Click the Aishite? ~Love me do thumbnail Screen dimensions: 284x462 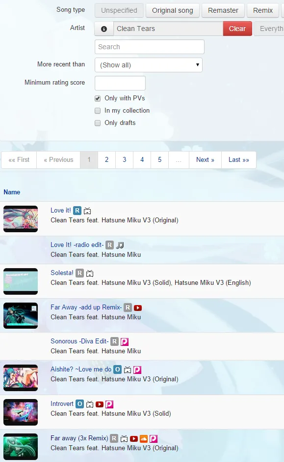point(21,378)
